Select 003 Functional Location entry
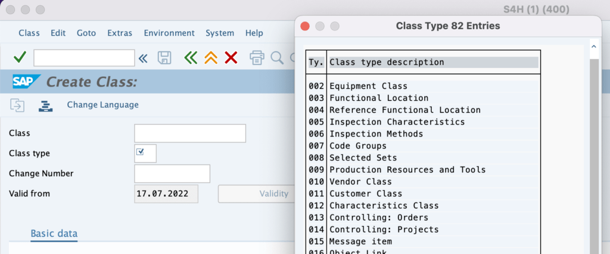This screenshot has height=254, width=610. 424,98
